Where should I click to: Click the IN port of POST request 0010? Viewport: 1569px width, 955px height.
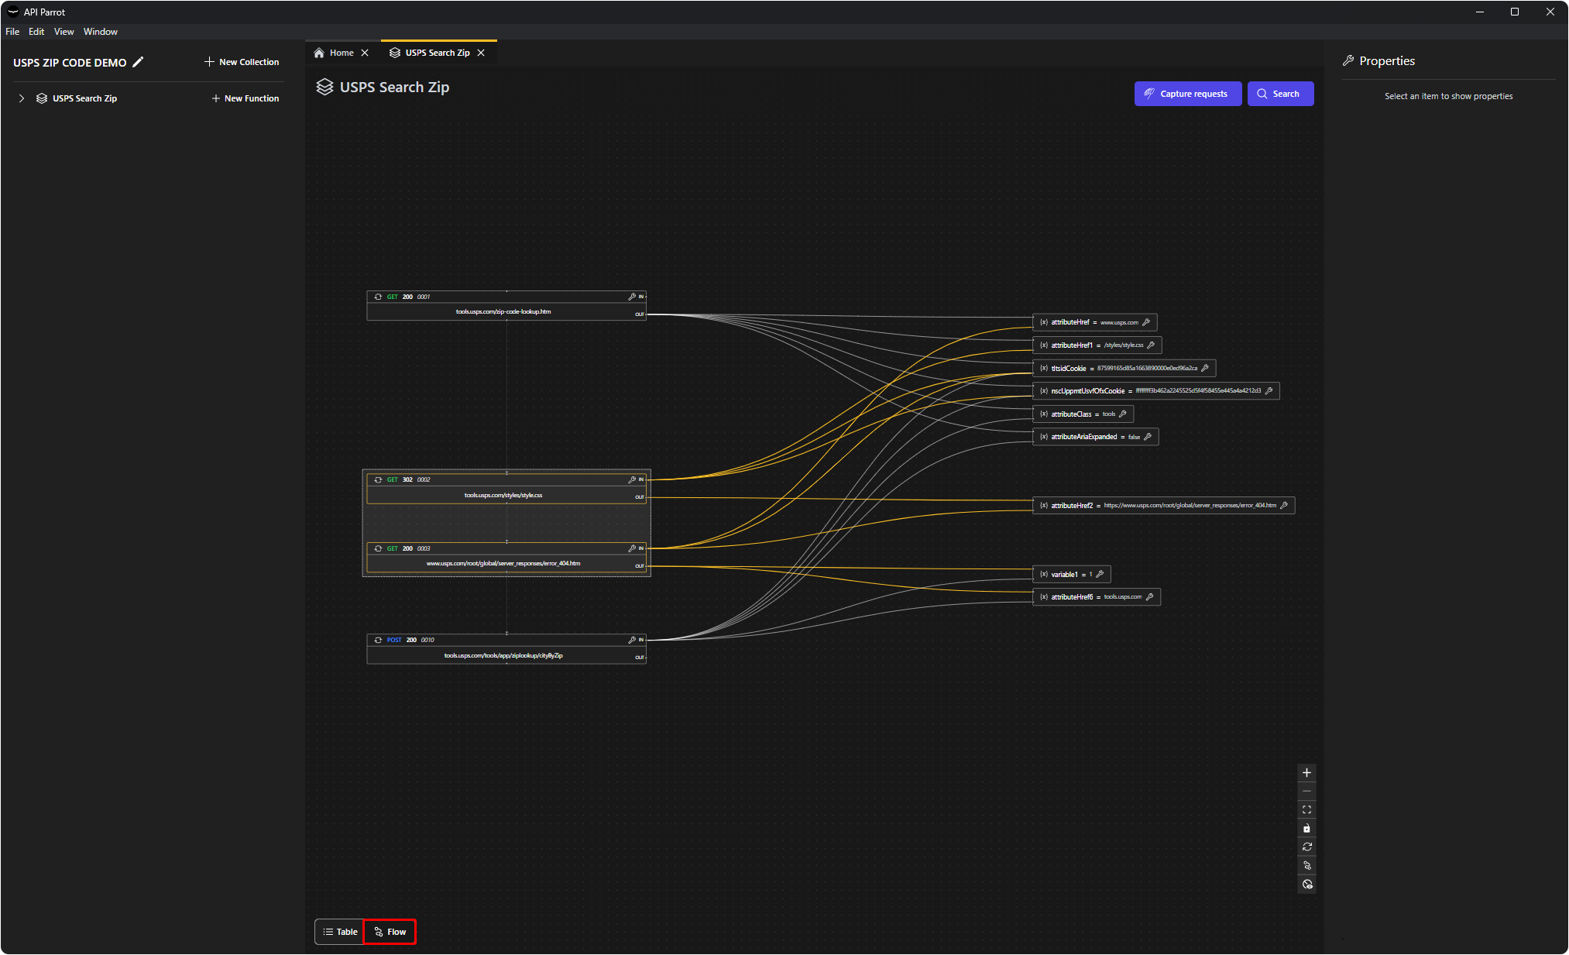pos(641,640)
